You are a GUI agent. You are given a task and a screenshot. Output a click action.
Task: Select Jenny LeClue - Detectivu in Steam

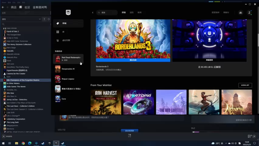pyautogui.click(x=17, y=100)
